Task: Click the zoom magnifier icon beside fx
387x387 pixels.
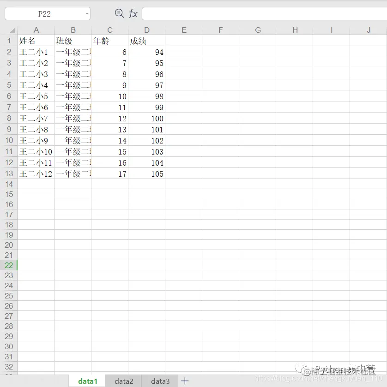Action: pos(119,13)
